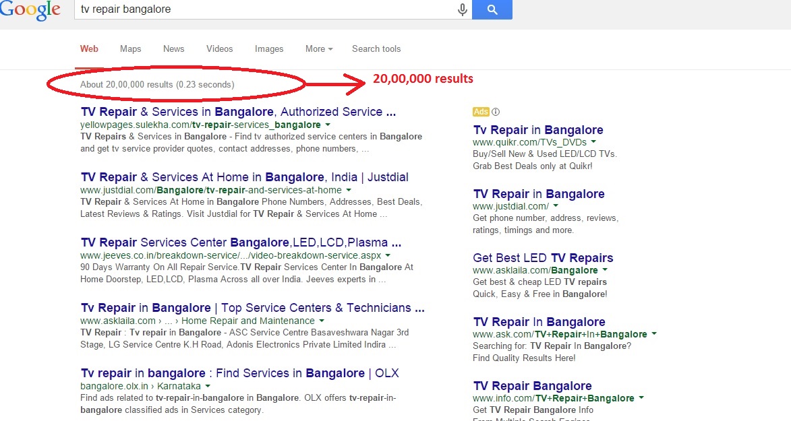
Task: Expand dropdown arrow beside organic www.justdial.com/Bangalore URL
Action: [349, 190]
